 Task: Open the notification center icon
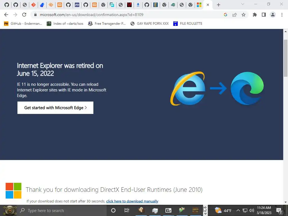point(279,210)
